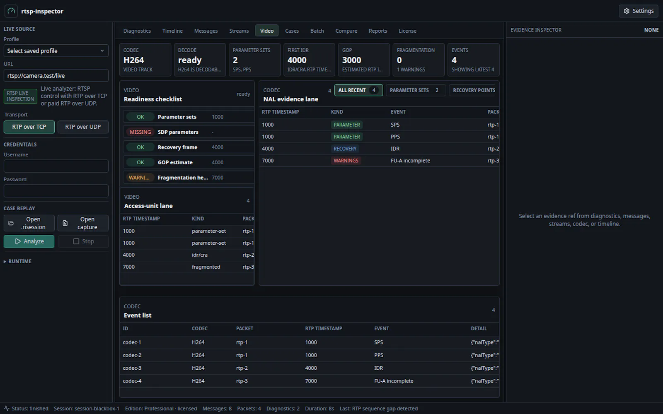Viewport: 663px width, 414px height.
Task: Select the Video tab
Action: pos(267,31)
